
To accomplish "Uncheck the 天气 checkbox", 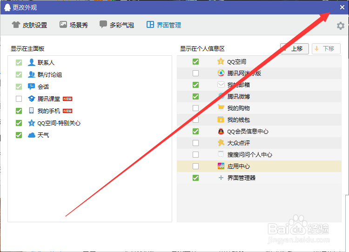I will 19,135.
